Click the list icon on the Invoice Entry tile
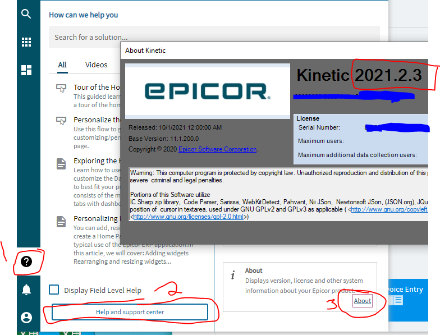 point(397,301)
